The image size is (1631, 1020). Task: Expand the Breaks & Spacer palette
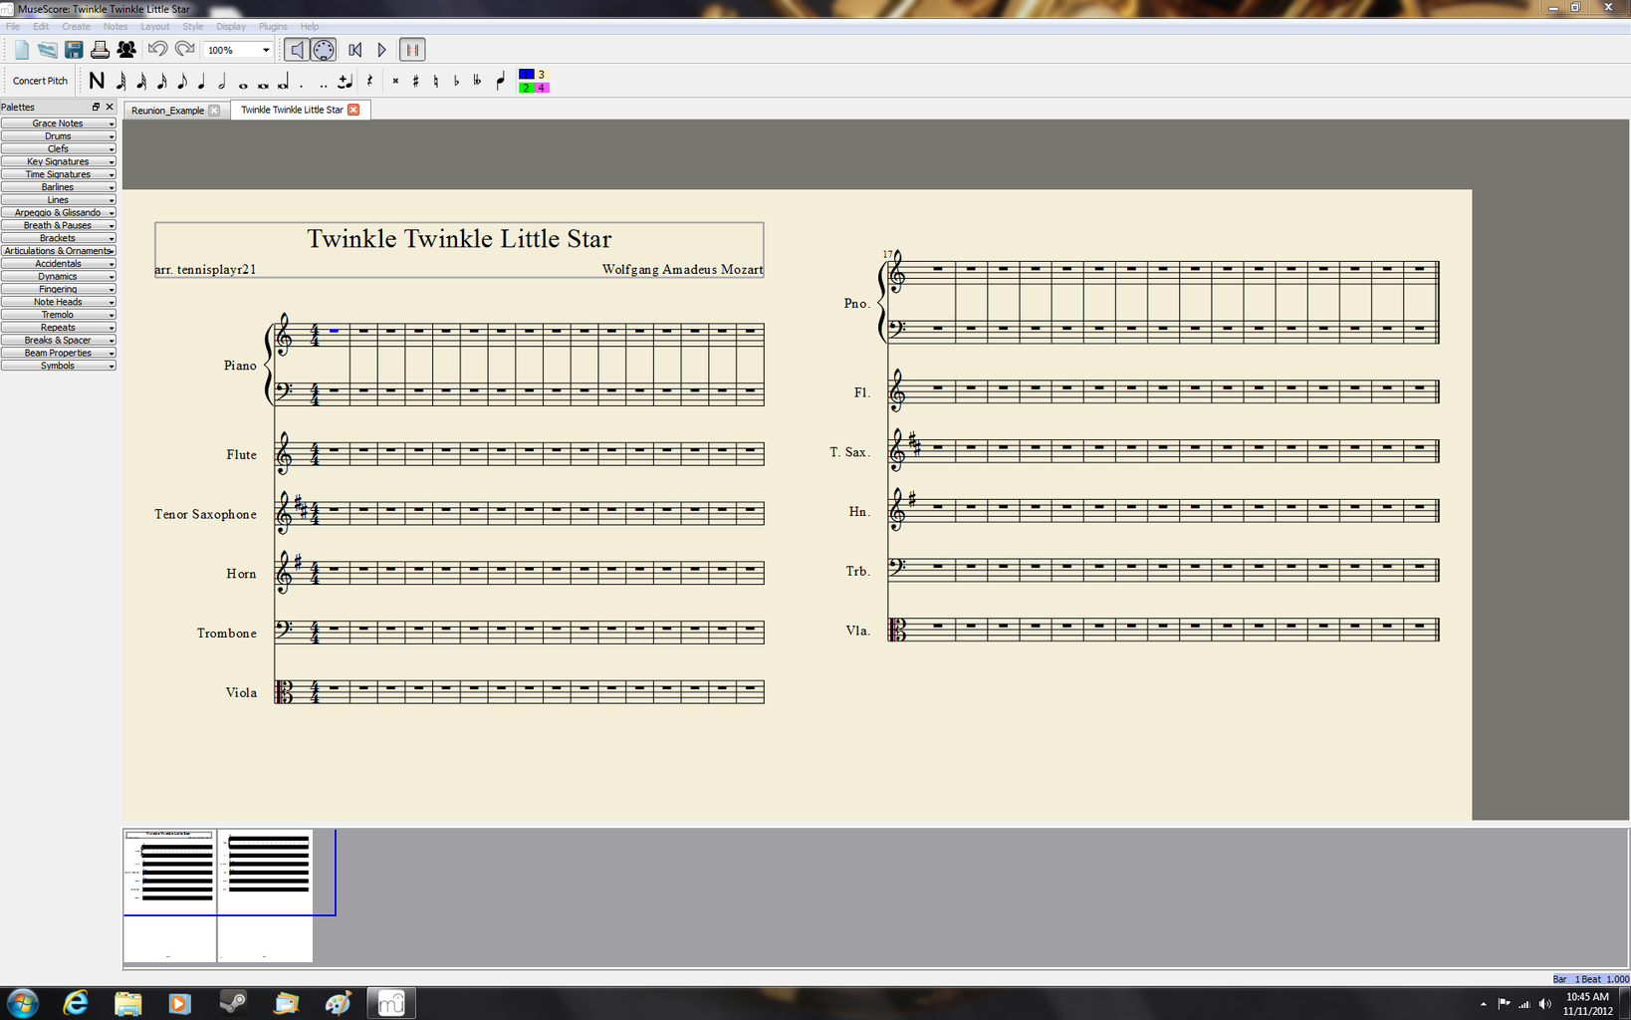coord(58,341)
